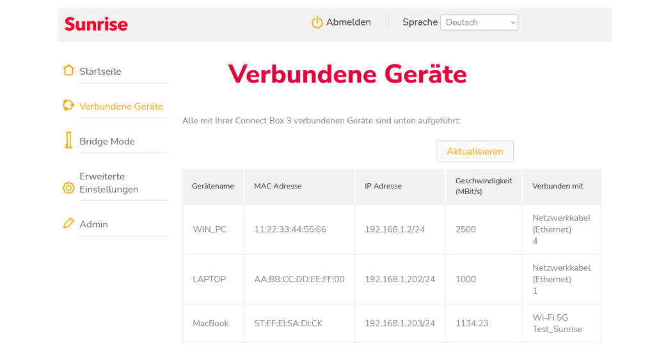This screenshot has height=357, width=666.
Task: Click the MacBook device name cell
Action: 210,323
